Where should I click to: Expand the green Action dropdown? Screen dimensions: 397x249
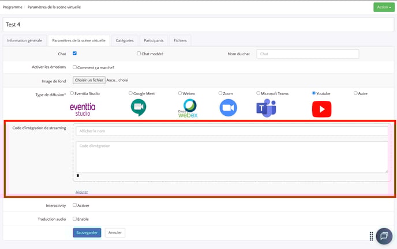383,7
